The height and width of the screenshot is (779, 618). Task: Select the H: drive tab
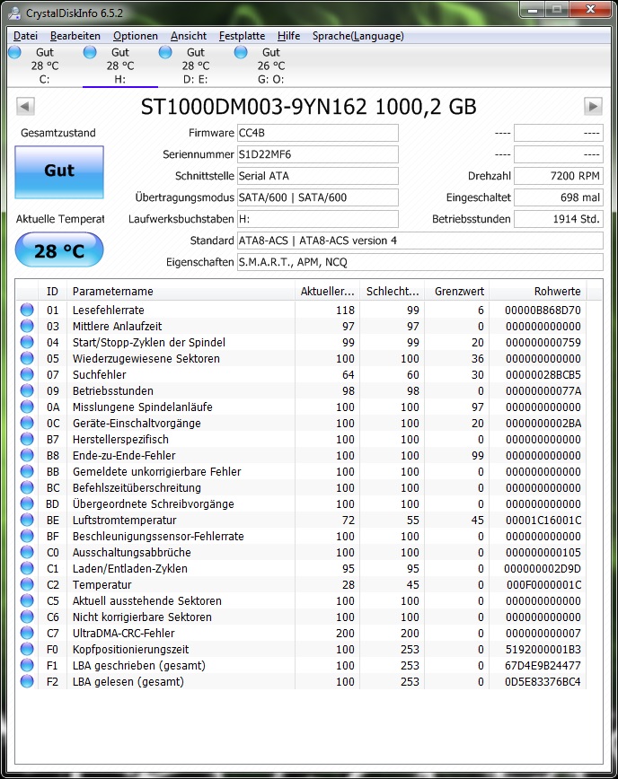tap(119, 66)
